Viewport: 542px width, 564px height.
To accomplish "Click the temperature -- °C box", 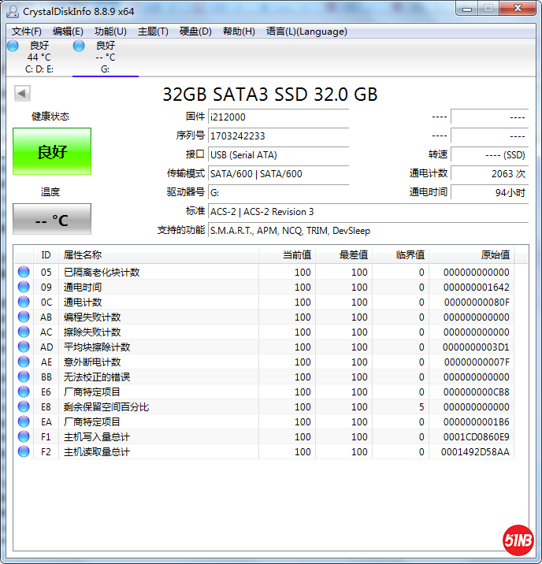I will (52, 220).
